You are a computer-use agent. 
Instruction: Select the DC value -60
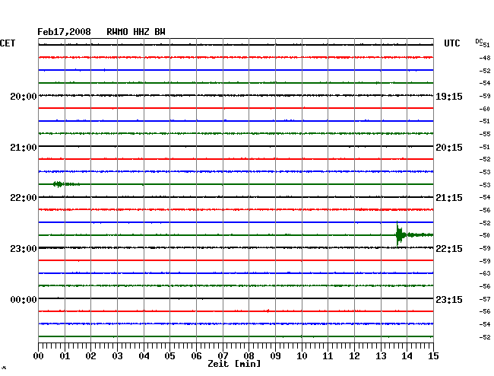click(485, 109)
